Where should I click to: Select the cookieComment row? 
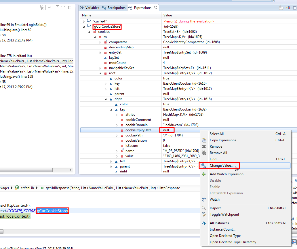[x=138, y=120]
